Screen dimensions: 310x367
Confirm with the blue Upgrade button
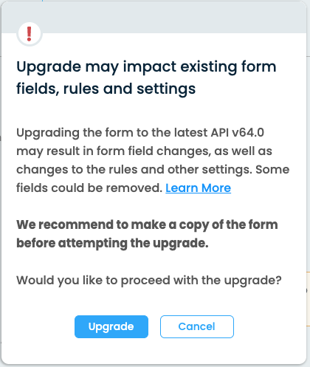coord(111,326)
